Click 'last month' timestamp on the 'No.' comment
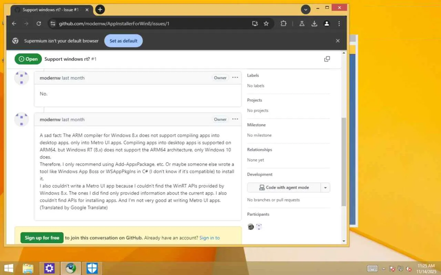 click(x=73, y=78)
